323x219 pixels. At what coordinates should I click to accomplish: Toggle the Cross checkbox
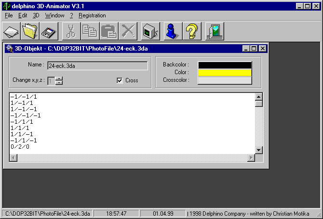tap(120, 80)
